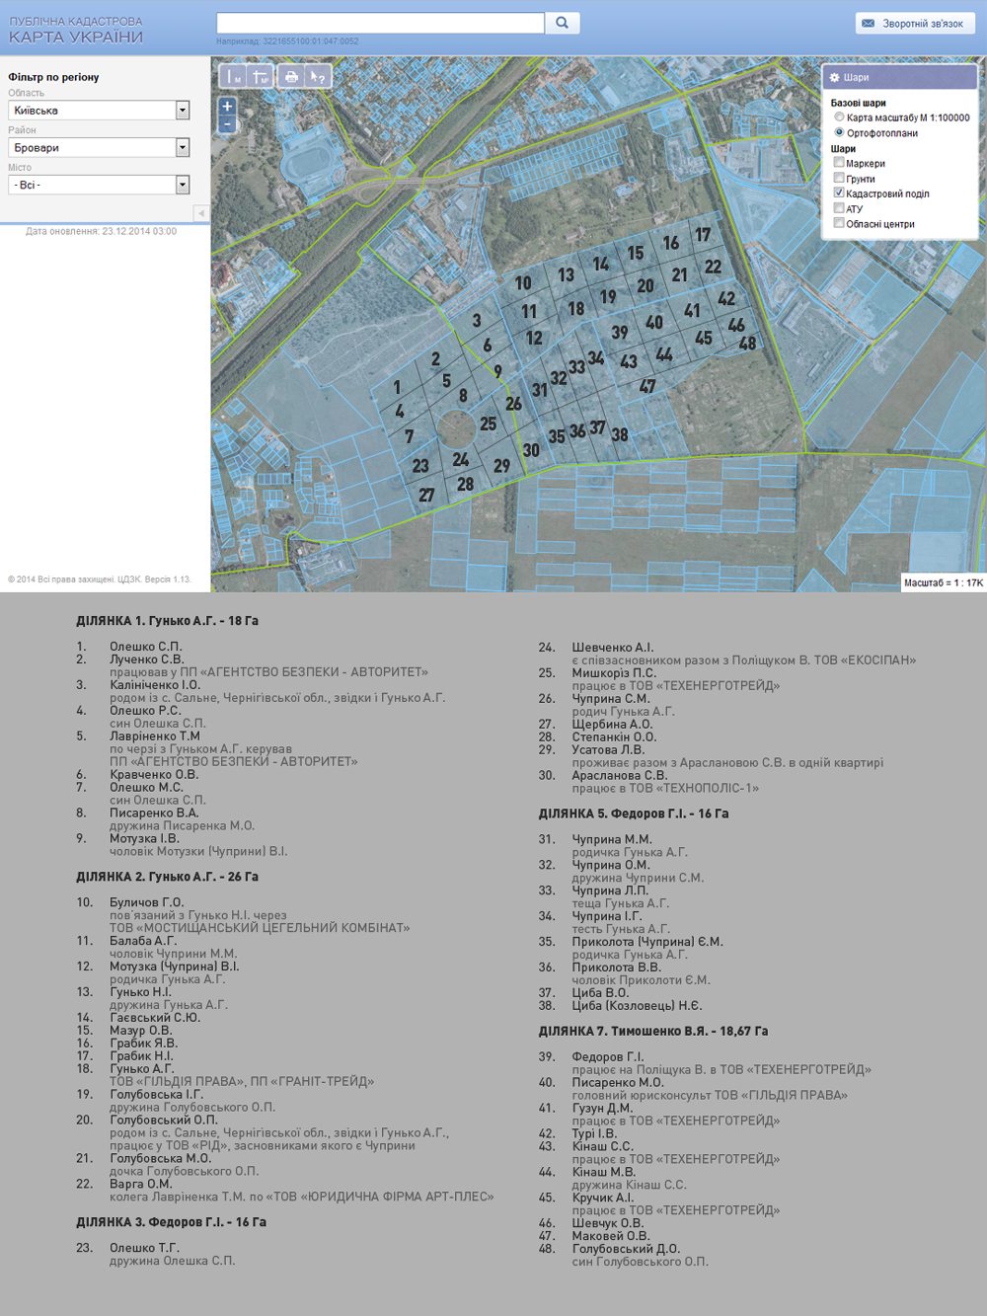Open the Область dropdown showing Київська
The image size is (987, 1316).
[99, 111]
